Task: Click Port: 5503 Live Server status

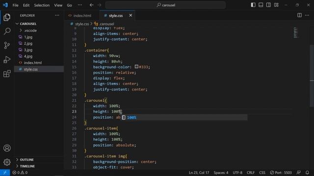Action: 281,173
